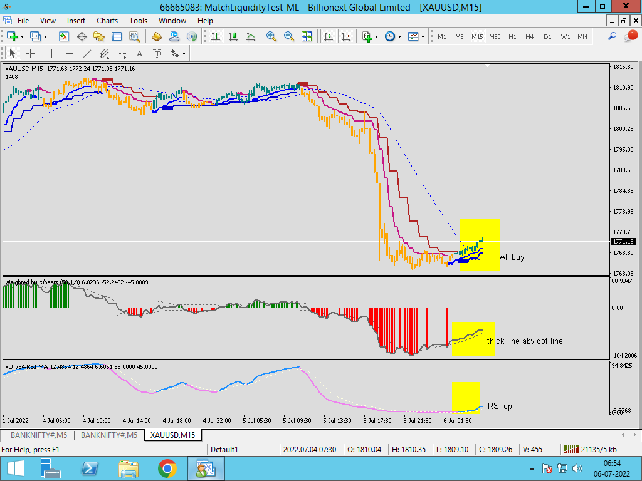Image resolution: width=642 pixels, height=481 pixels.
Task: Click the Zoom Out magnifier icon
Action: tap(289, 36)
